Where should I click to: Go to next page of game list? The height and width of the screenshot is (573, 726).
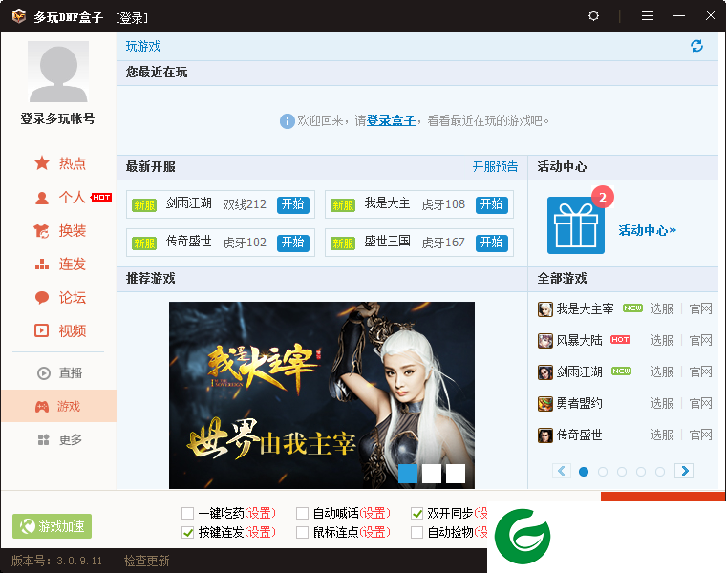coord(684,471)
